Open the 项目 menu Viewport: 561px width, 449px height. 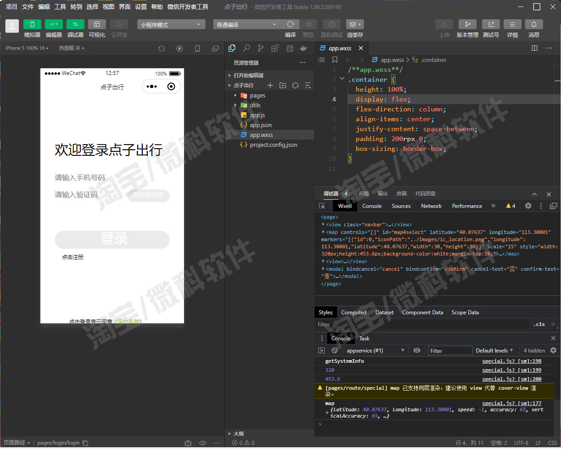click(11, 7)
